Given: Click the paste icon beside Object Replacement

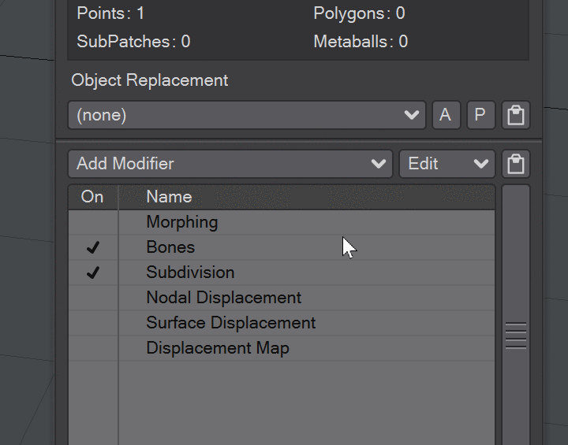Looking at the screenshot, I should [516, 115].
